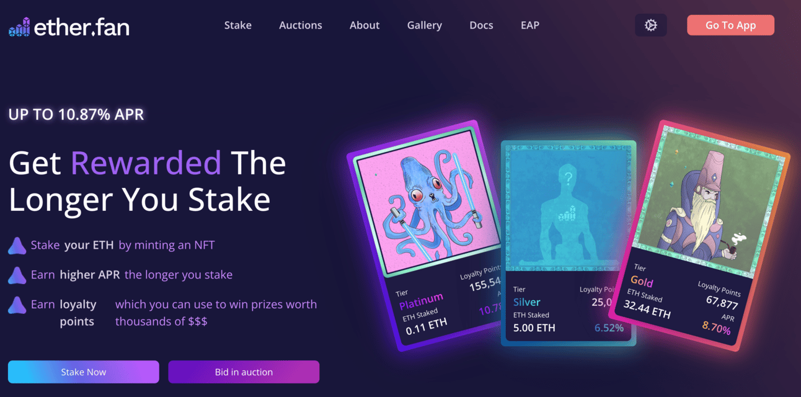The height and width of the screenshot is (397, 801).
Task: Click the ether.fan brand name text
Action: (82, 27)
